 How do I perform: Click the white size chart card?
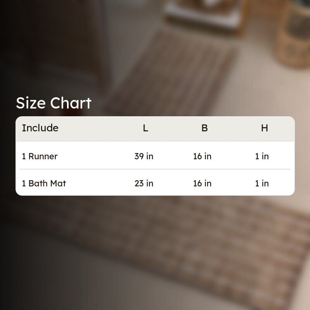(x=155, y=156)
